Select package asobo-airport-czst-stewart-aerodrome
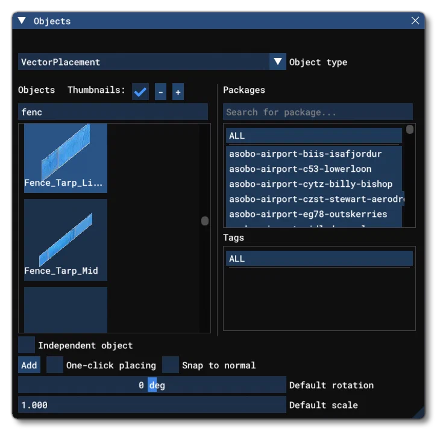Image resolution: width=437 pixels, height=431 pixels. [x=315, y=199]
